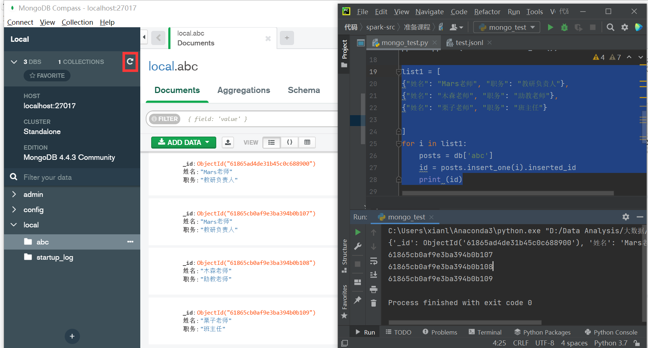The height and width of the screenshot is (348, 648).
Task: Go to previous highlighted error arrow
Action: tap(629, 57)
